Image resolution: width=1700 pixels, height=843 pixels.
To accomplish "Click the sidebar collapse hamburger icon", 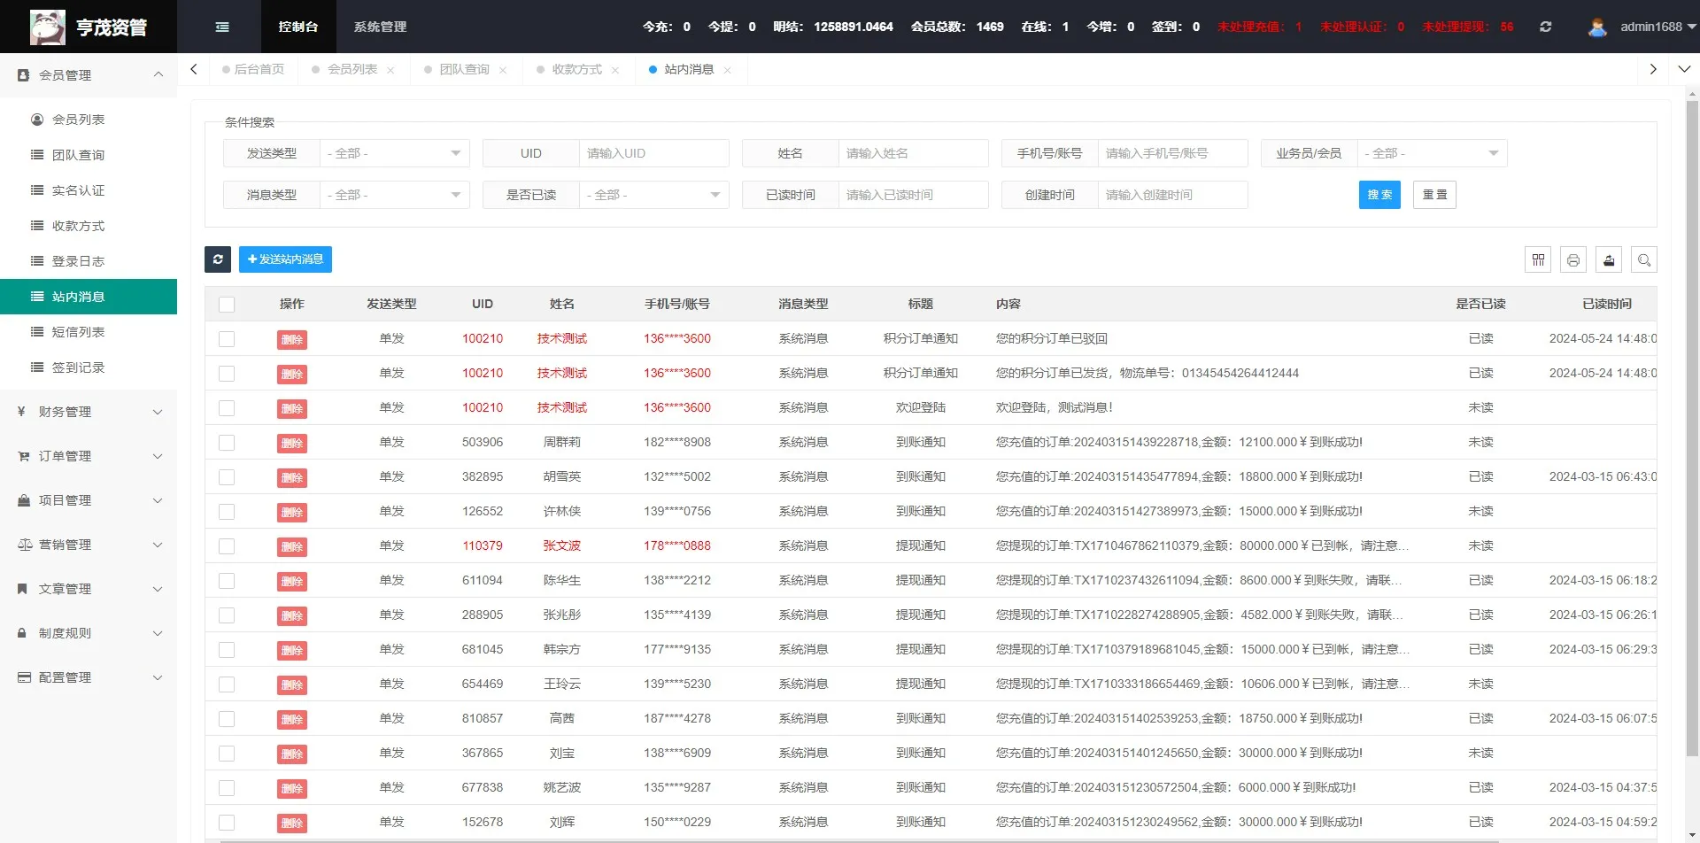I will point(222,27).
